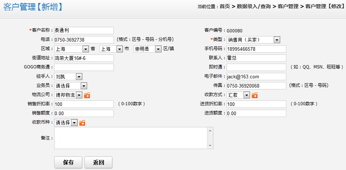Image resolution: width=346 pixels, height=170 pixels.
Task: Open 数据录入/查询 breadcrumb link
Action: coord(254,7)
